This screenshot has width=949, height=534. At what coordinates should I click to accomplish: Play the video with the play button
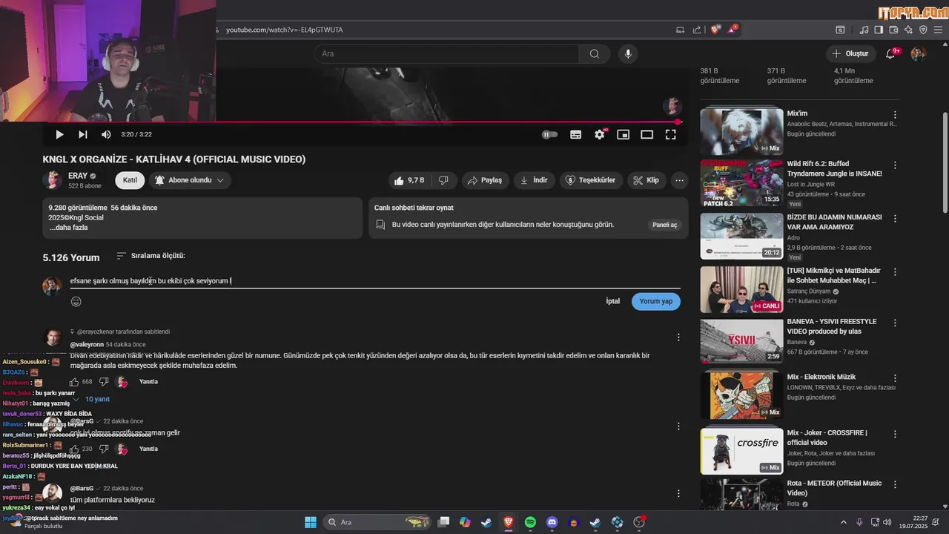click(59, 134)
